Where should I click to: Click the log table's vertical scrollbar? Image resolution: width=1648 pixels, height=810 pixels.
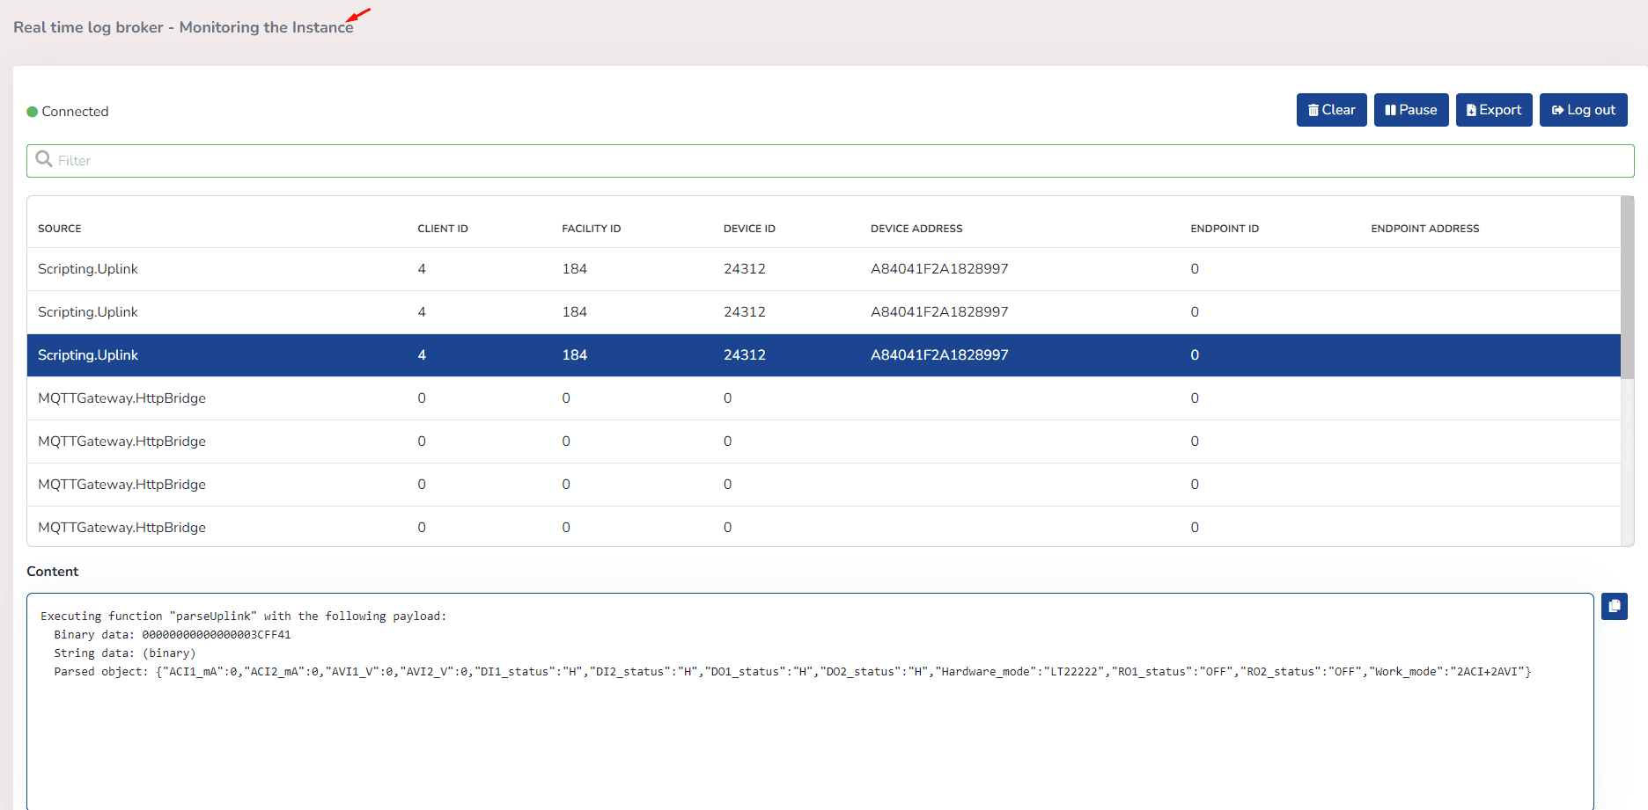click(x=1628, y=287)
